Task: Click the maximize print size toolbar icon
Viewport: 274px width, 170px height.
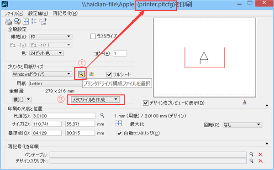Action: (x=26, y=21)
